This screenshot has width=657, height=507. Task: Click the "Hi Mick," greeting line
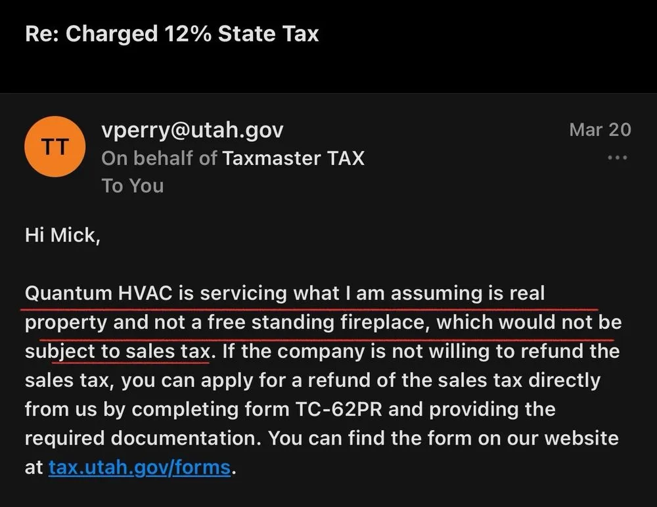[62, 235]
